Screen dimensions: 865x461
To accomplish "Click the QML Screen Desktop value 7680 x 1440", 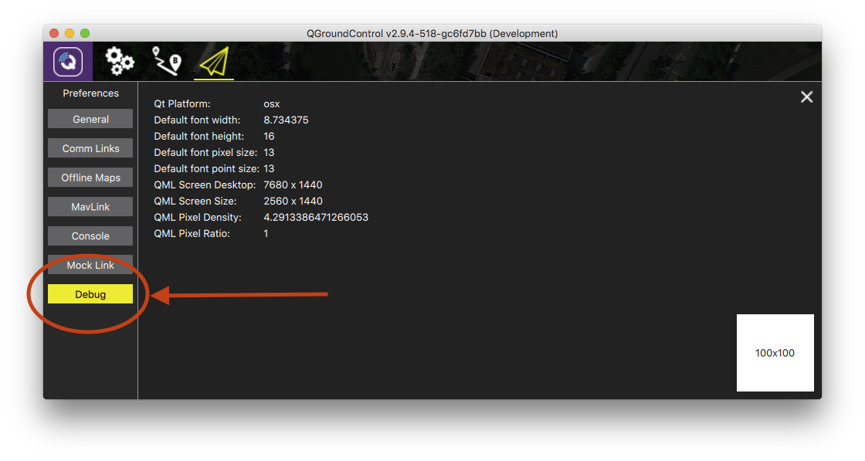I will pyautogui.click(x=293, y=185).
